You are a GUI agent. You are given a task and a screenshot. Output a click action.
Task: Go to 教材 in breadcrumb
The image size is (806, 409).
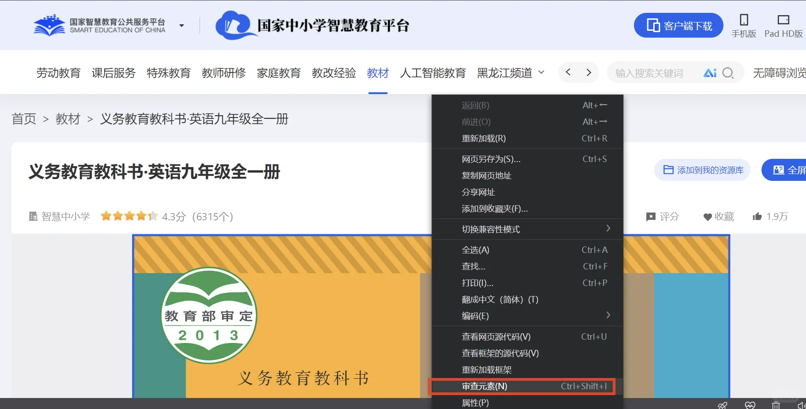coord(68,119)
